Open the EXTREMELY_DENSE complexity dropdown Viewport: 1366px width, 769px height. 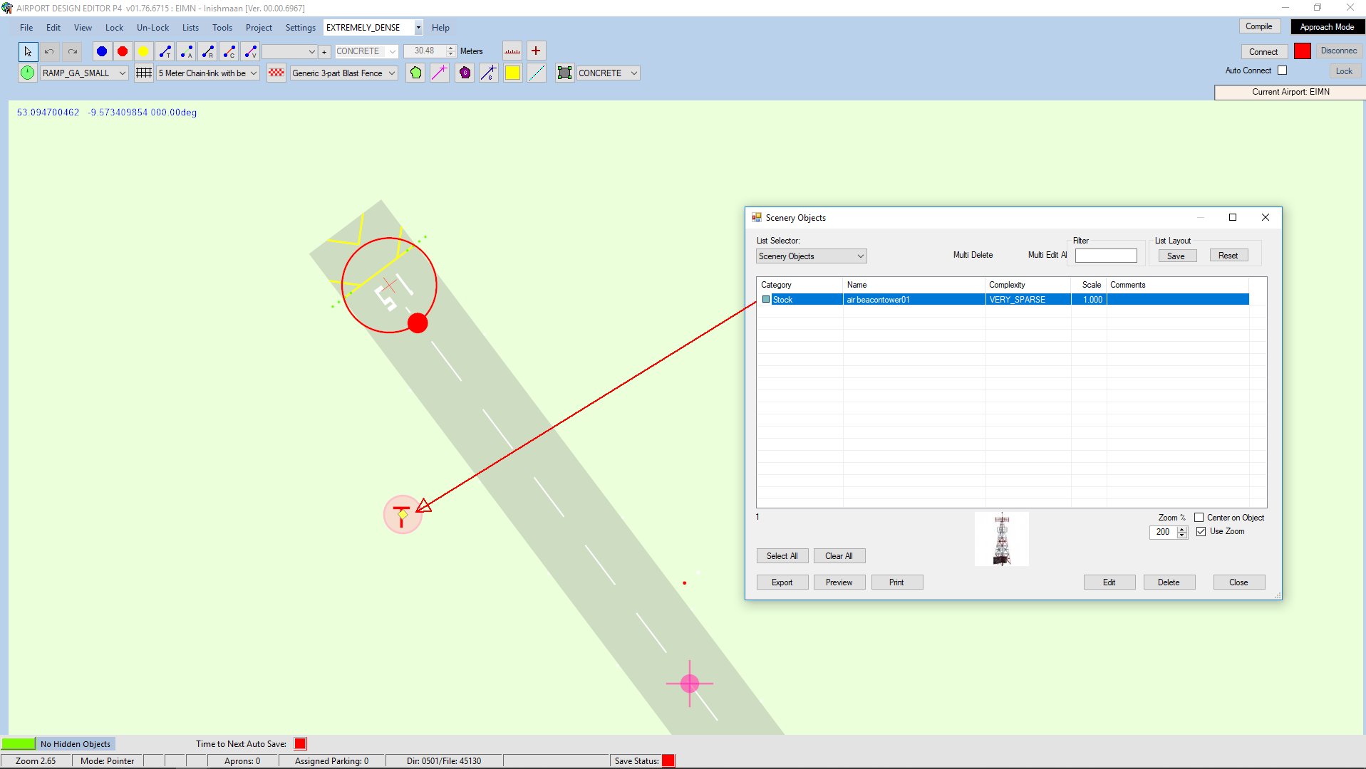(x=418, y=28)
